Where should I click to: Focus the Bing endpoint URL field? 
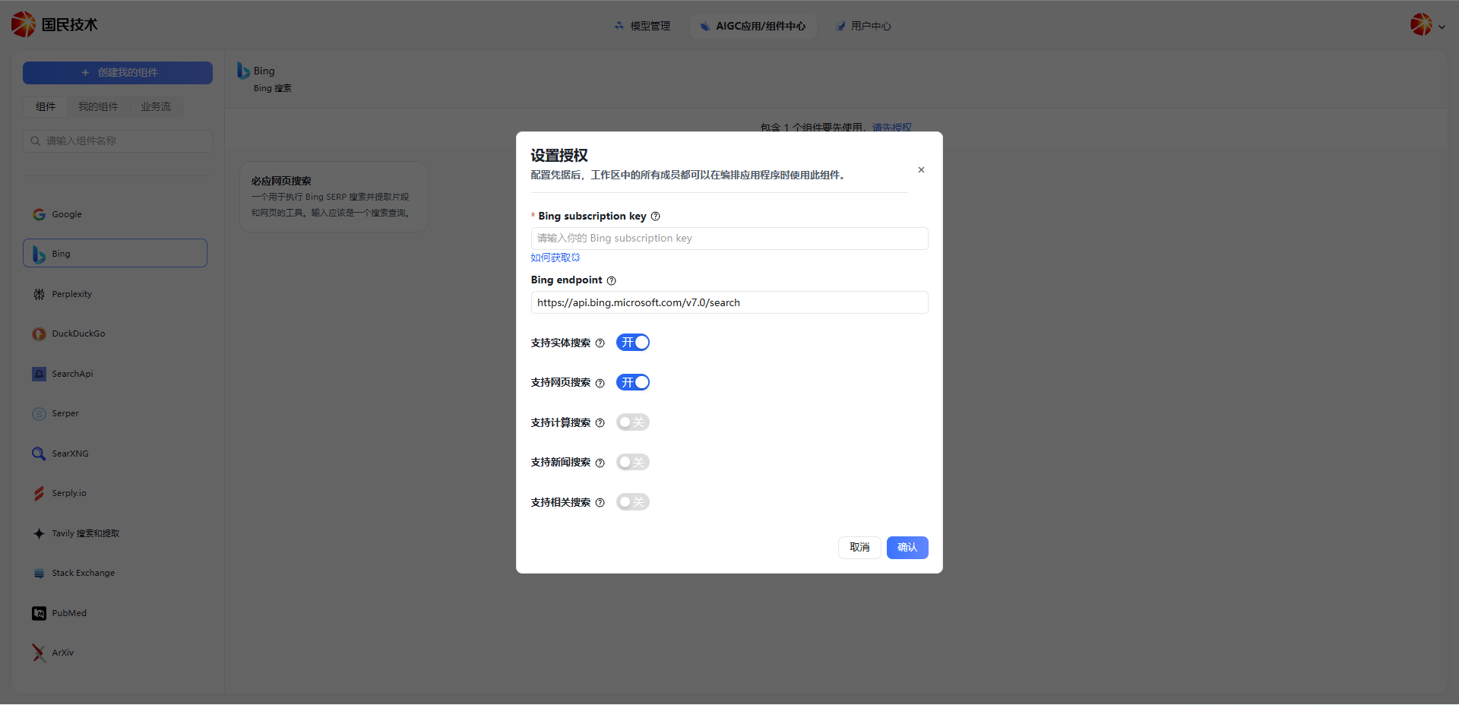click(x=729, y=302)
